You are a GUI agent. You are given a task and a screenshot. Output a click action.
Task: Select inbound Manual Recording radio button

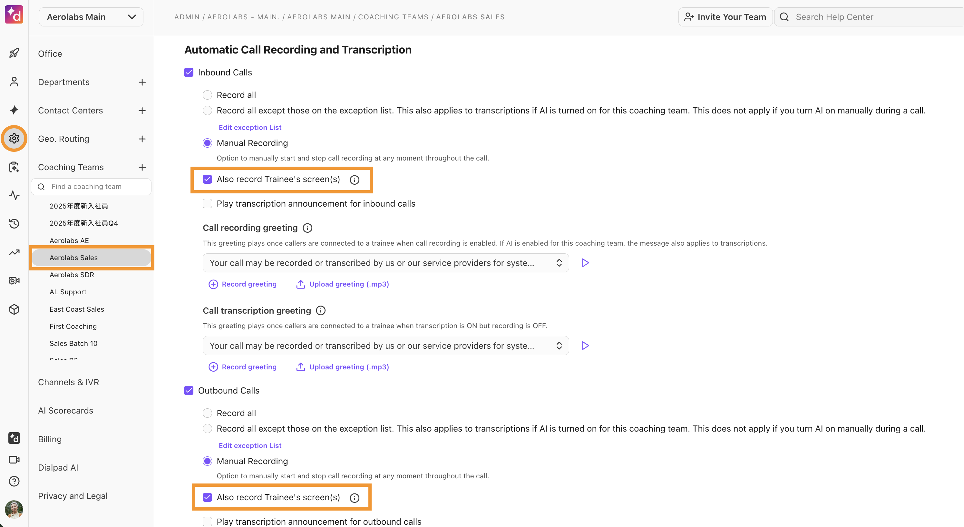click(207, 143)
